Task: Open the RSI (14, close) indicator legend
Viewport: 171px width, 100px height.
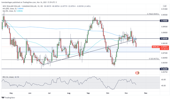Action: [x=11, y=77]
